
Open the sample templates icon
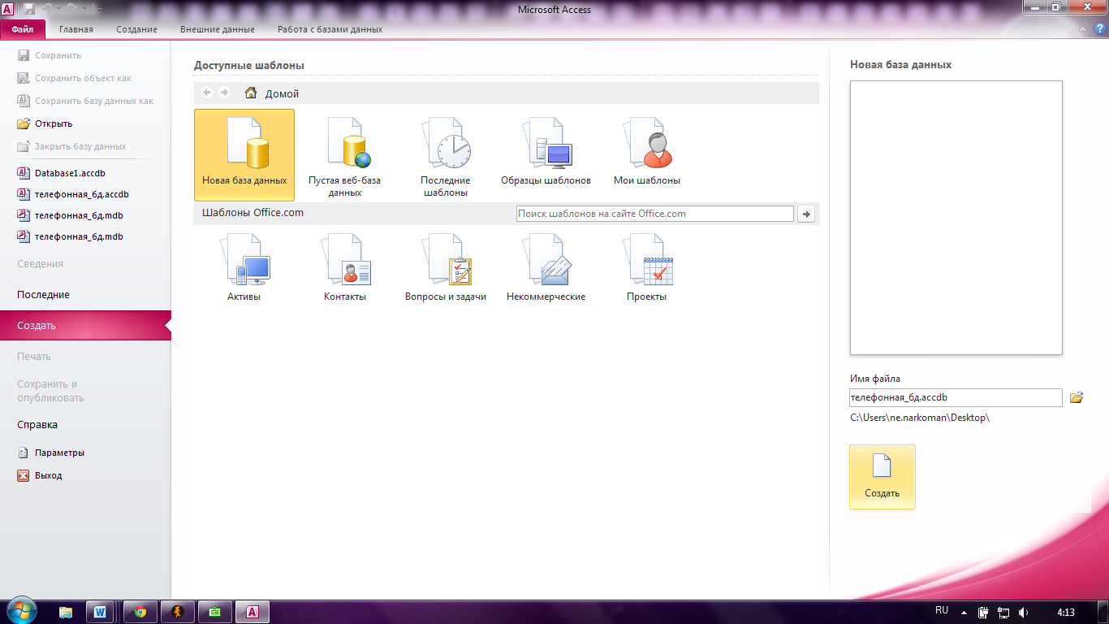[546, 143]
